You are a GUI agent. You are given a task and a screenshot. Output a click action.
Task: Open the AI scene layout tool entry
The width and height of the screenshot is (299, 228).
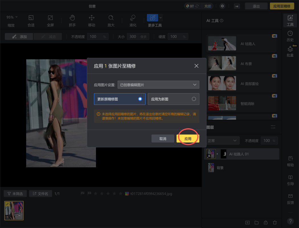[x=241, y=64]
